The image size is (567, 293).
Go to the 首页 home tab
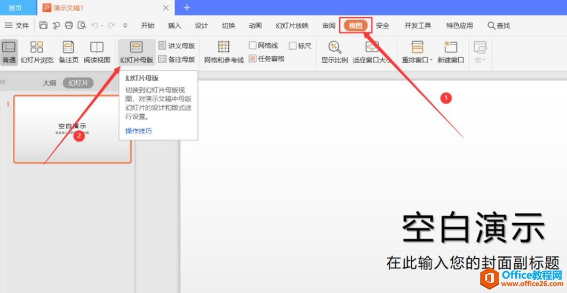click(x=15, y=7)
